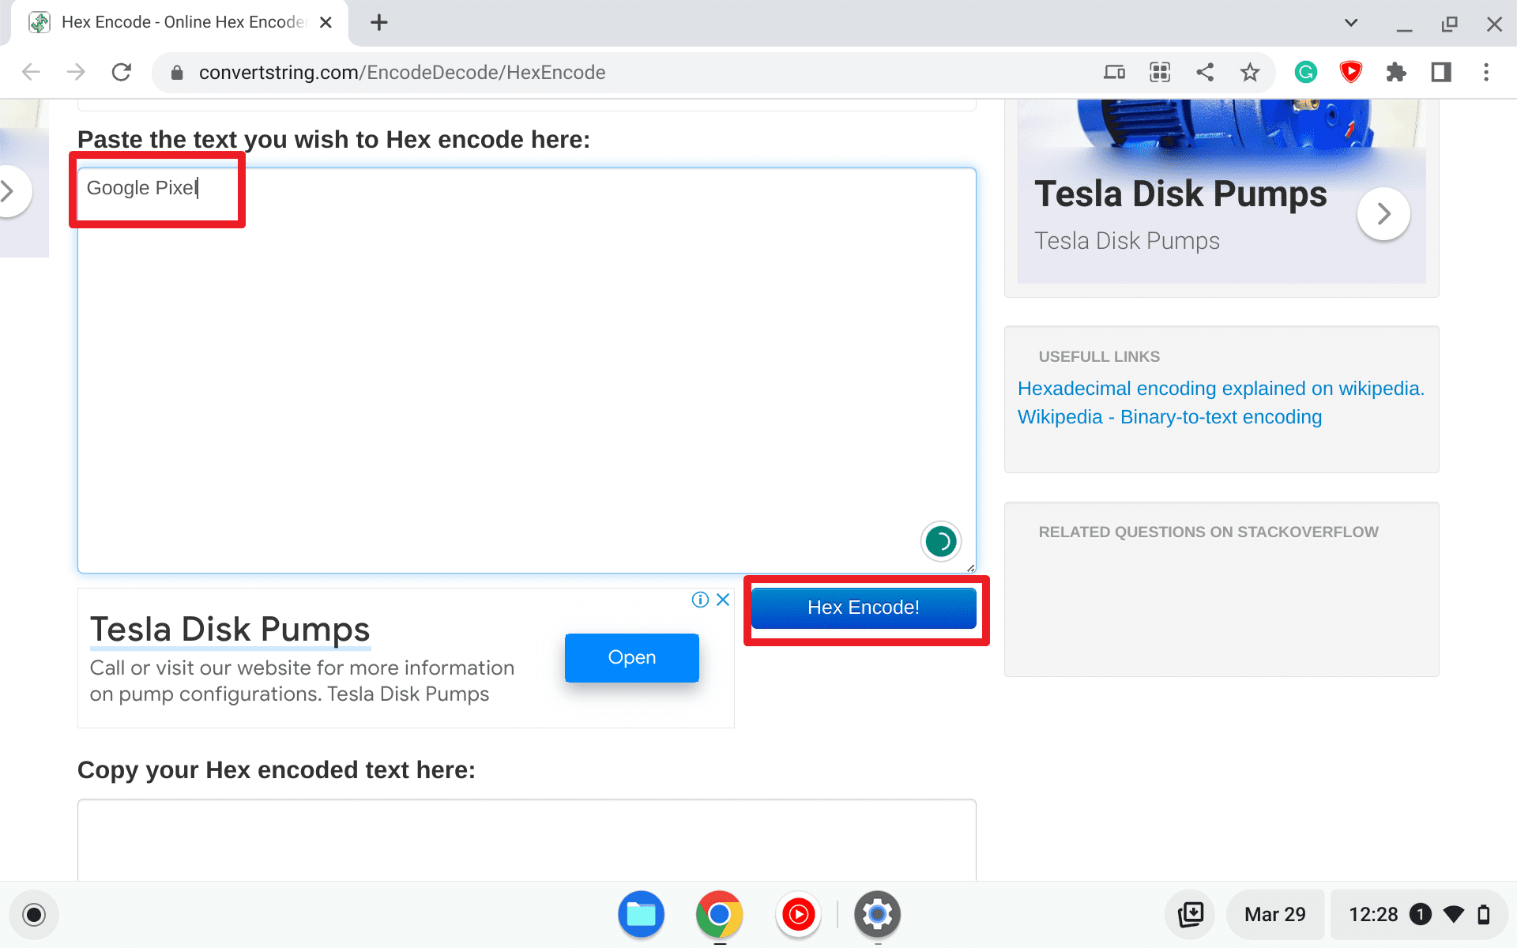Screen dimensions: 1517x948
Task: Click 'Paste the text you wish' heading
Action: [x=333, y=139]
